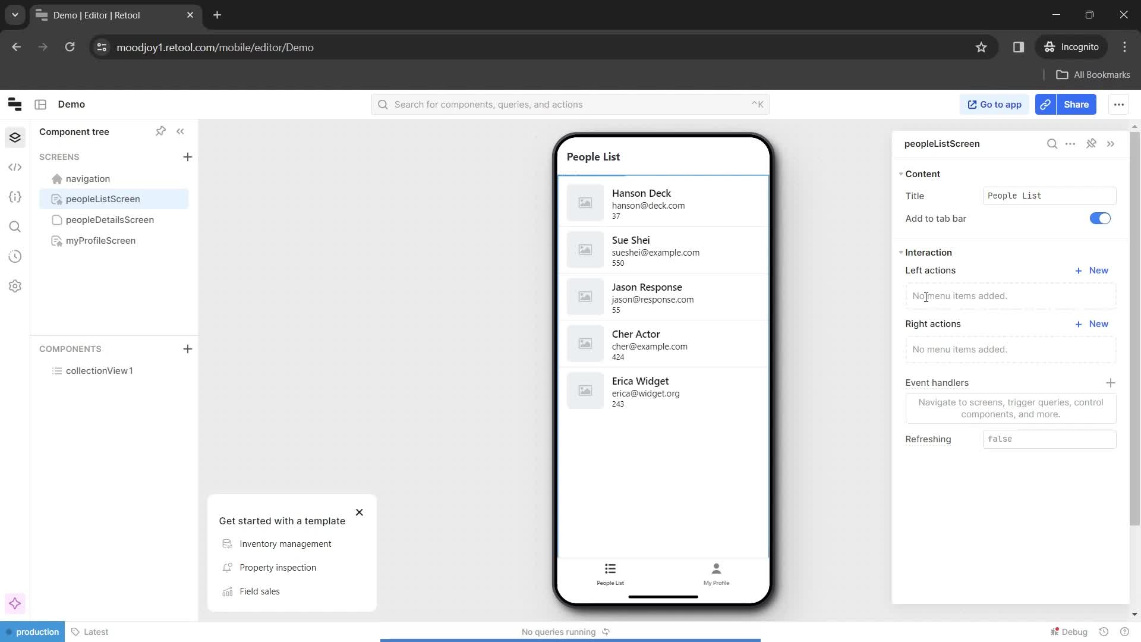Click the share icon button top right
1141x642 pixels.
[x=1046, y=104]
